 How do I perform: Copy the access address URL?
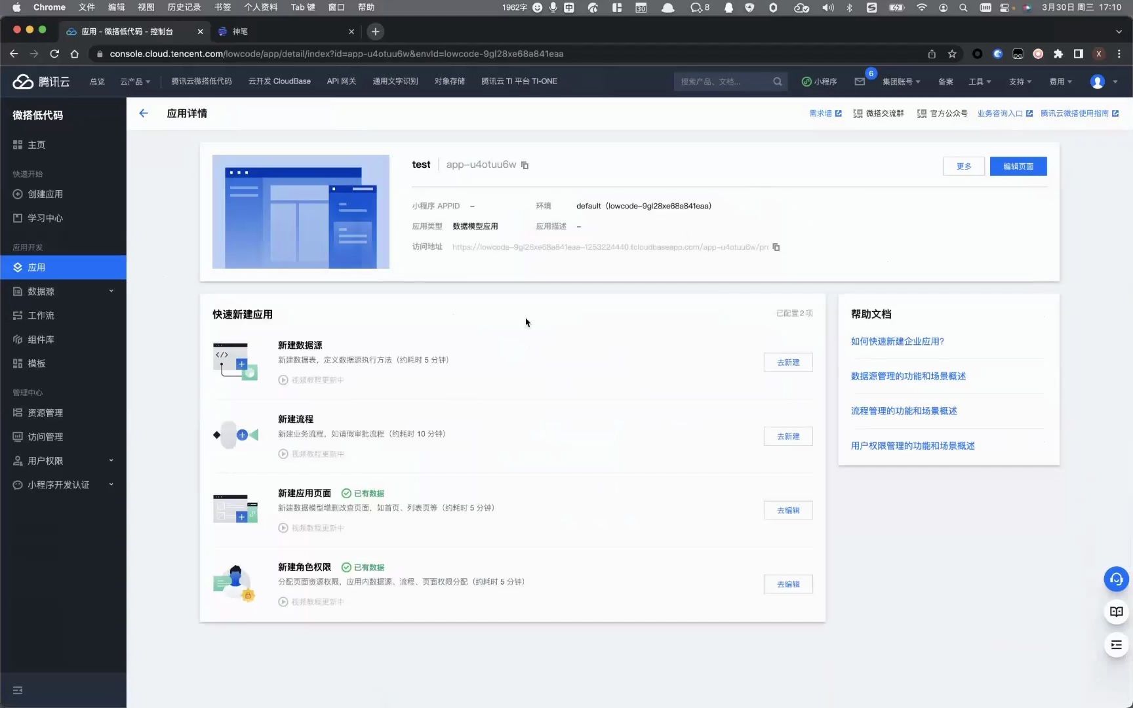coord(776,247)
